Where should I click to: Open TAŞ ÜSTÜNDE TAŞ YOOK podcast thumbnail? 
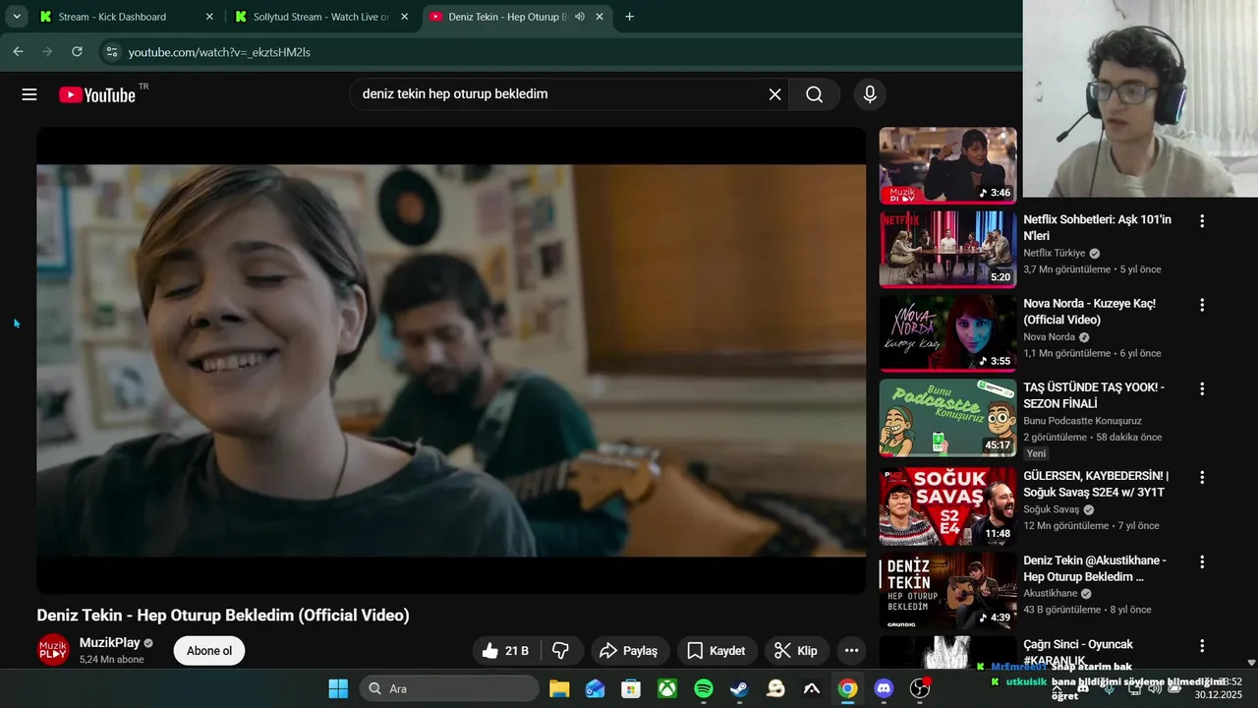click(947, 417)
